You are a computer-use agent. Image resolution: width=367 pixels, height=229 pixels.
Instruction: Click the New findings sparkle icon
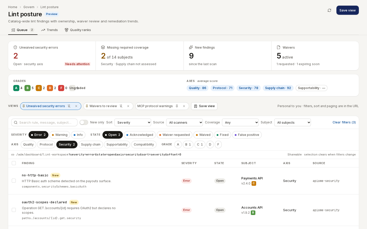pyautogui.click(x=191, y=47)
